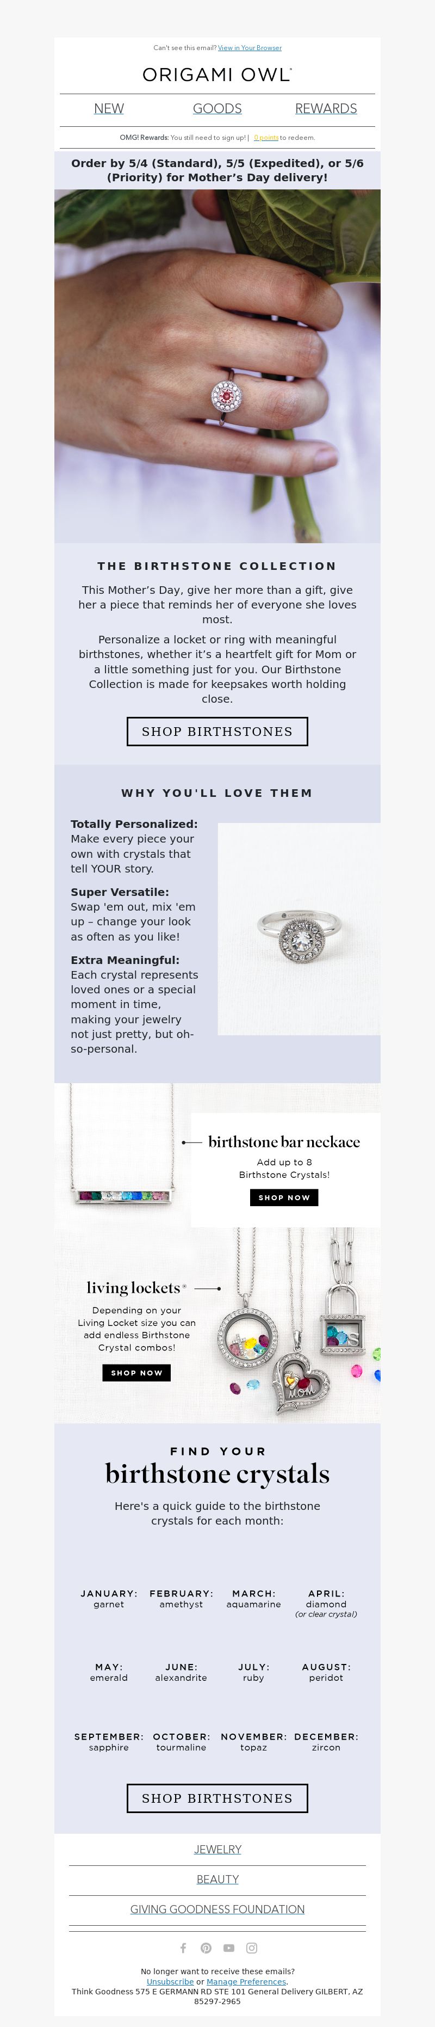Open the NEW navigation link
The height and width of the screenshot is (2027, 435).
(x=109, y=109)
